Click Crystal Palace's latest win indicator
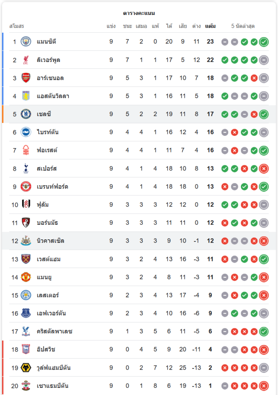Viewport: 278px width, 395px height. (x=264, y=331)
